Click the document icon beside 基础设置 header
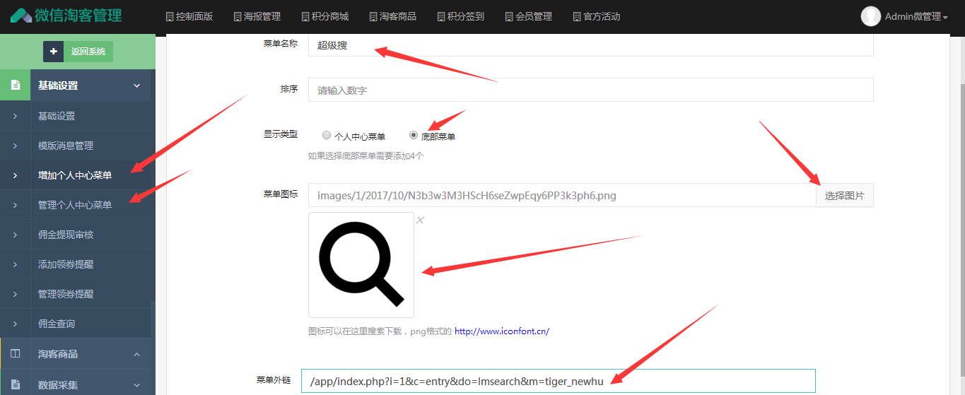Image resolution: width=965 pixels, height=395 pixels. (x=15, y=86)
